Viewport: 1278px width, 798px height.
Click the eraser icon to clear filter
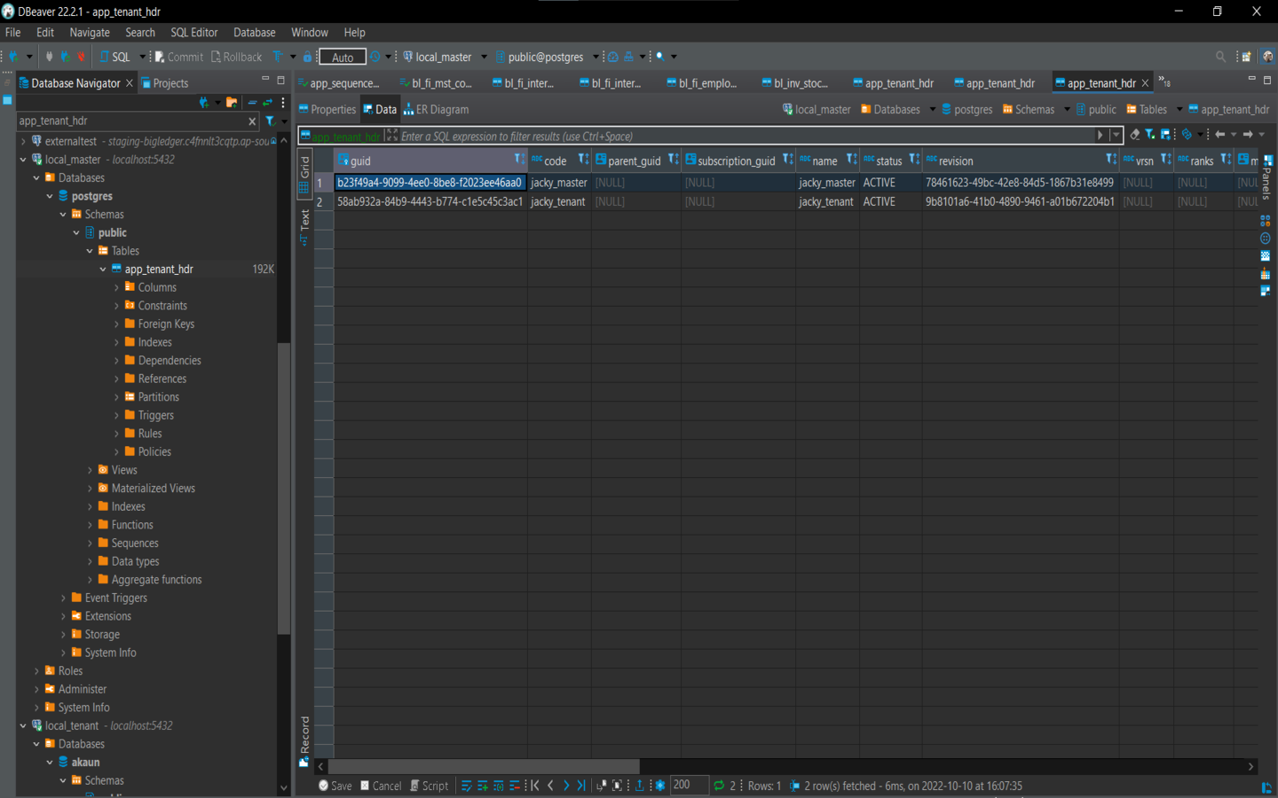point(1134,135)
